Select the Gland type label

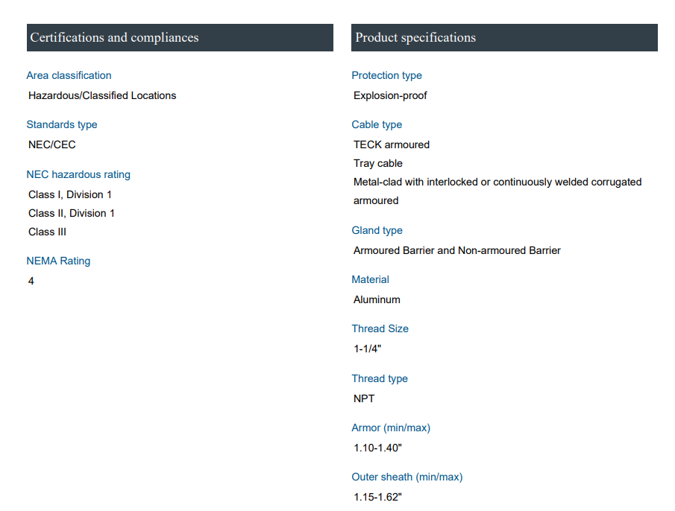(377, 230)
